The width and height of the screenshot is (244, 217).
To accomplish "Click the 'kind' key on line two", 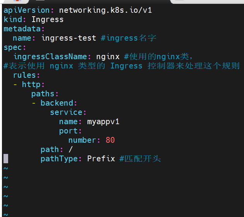I will (13, 19).
